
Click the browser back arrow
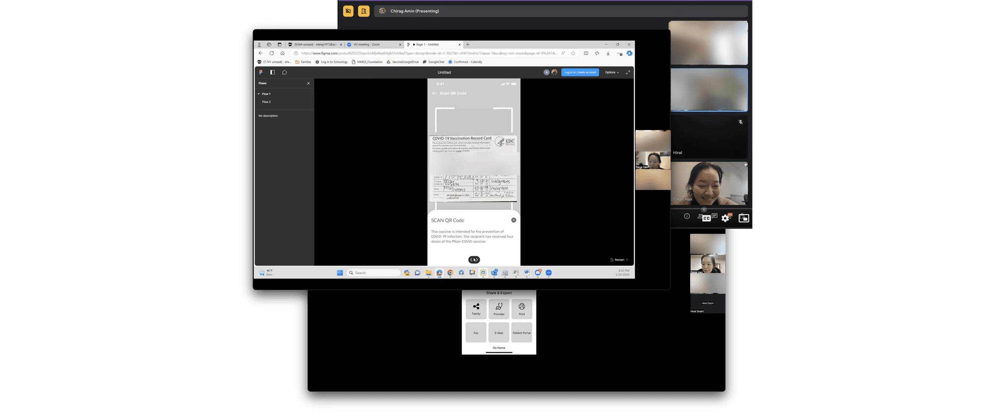(261, 53)
